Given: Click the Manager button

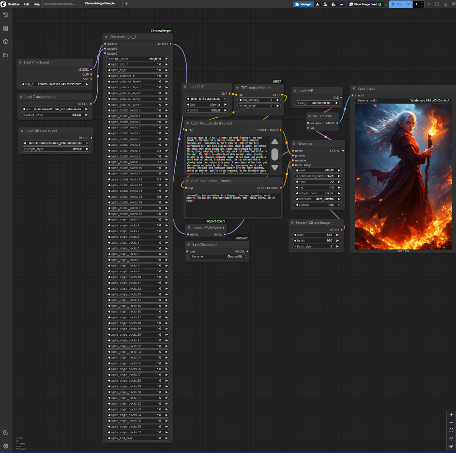Looking at the screenshot, I should coord(304,4).
